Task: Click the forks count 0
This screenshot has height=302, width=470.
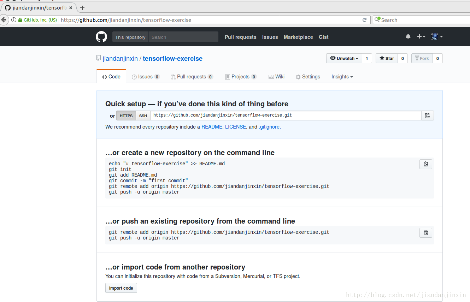Action: [x=437, y=58]
